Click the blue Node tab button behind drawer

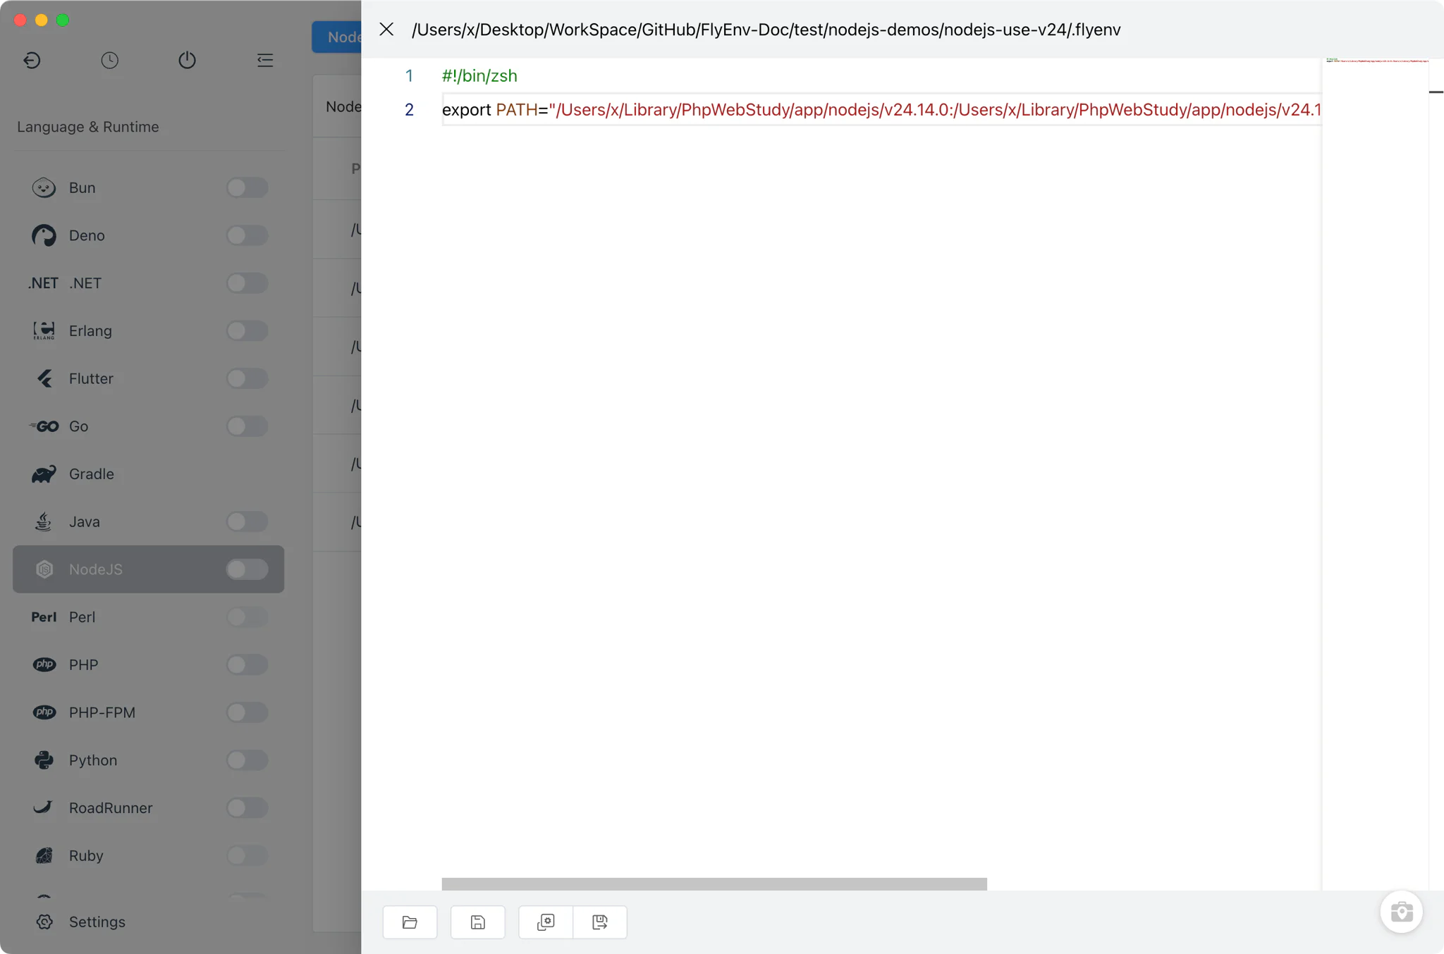coord(337,37)
